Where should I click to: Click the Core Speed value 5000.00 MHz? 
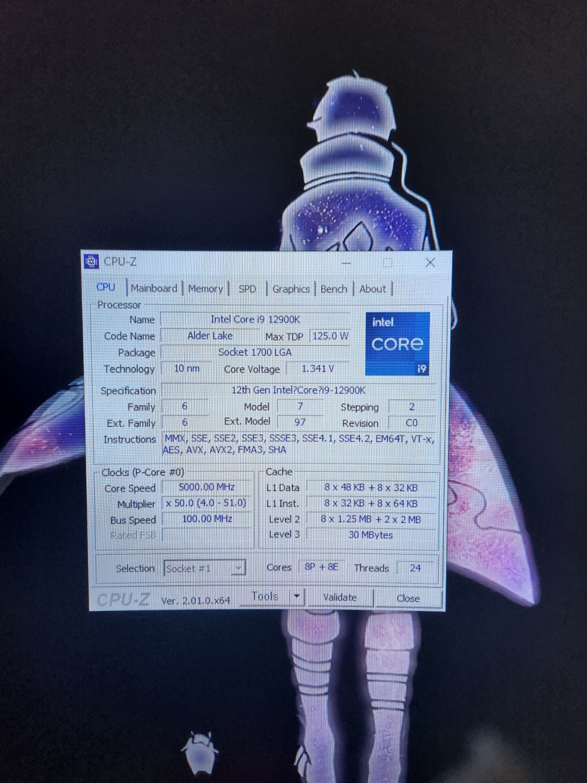(207, 487)
